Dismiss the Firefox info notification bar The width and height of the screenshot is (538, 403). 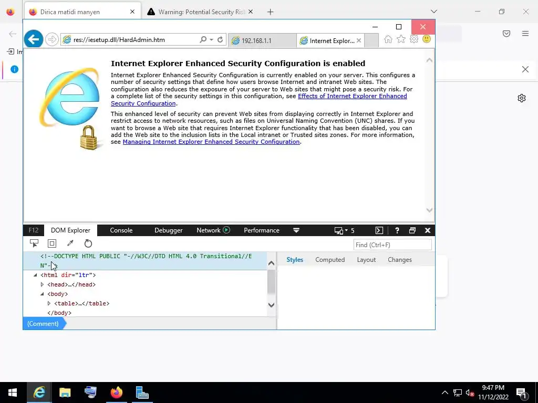[x=525, y=69]
